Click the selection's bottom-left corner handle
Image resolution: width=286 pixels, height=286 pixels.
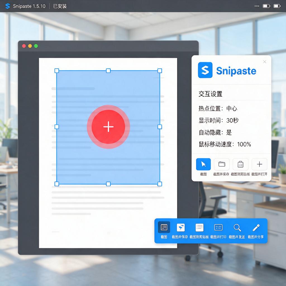point(57,184)
